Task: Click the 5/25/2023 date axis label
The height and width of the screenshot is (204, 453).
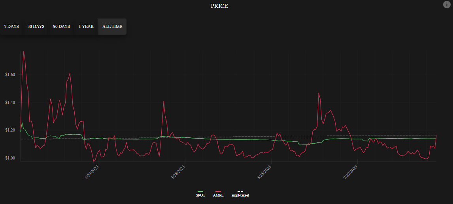Action: coord(265,172)
